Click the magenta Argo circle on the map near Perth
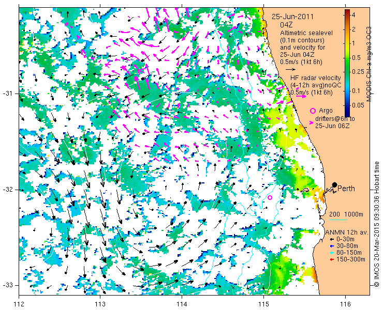This screenshot has height=310, width=383. pyautogui.click(x=270, y=197)
